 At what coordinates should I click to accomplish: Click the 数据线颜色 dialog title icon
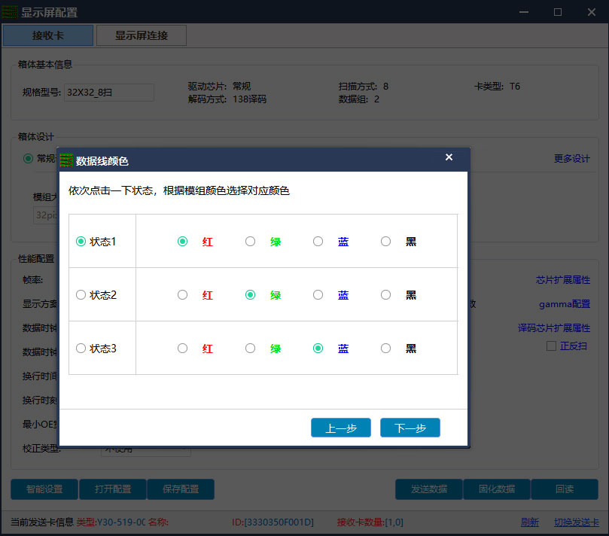(x=66, y=160)
